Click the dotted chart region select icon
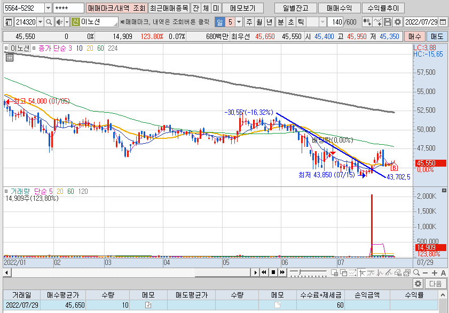 (x=352, y=272)
